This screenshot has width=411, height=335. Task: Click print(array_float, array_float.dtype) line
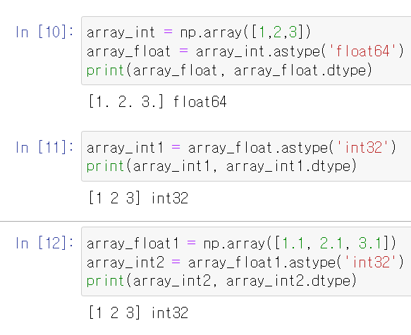coord(229,70)
